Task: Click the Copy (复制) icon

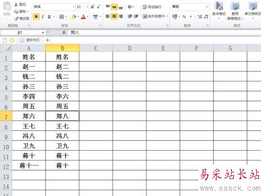Action: tap(16, 11)
